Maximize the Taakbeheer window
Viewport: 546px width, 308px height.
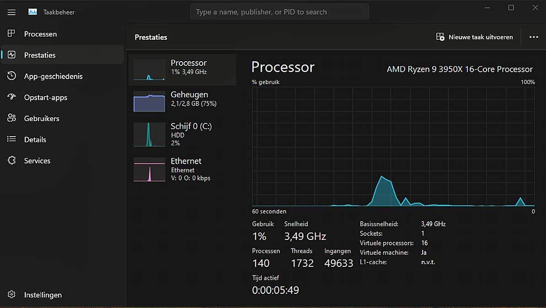511,8
